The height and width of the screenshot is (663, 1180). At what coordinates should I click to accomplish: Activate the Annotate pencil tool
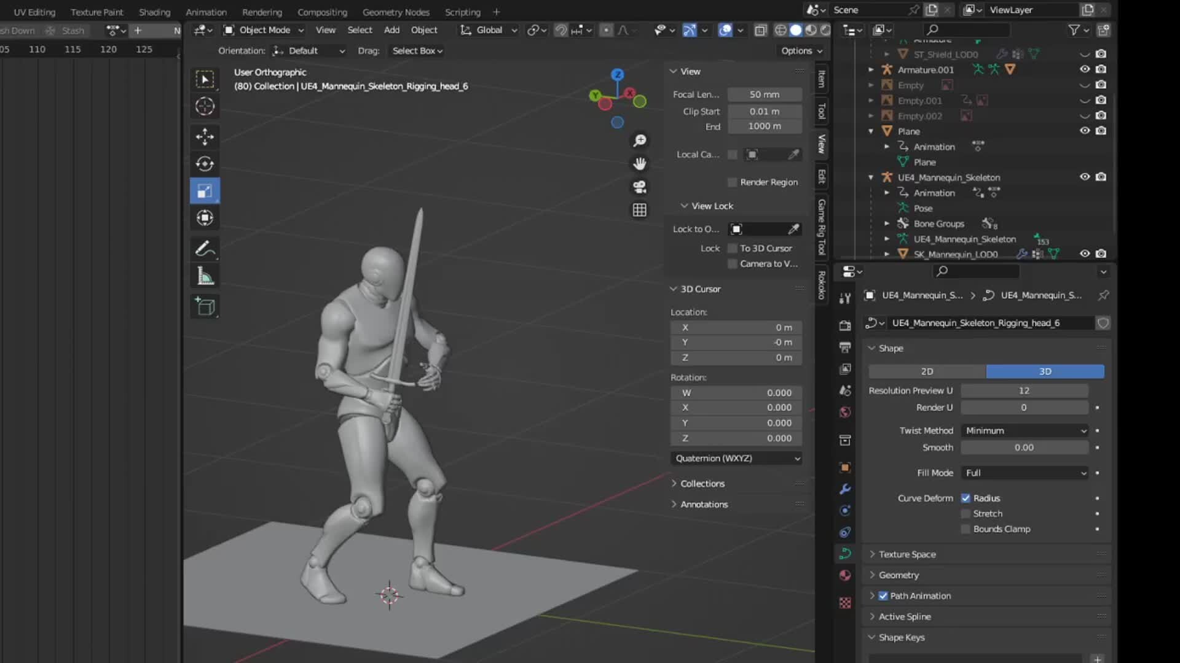(205, 249)
